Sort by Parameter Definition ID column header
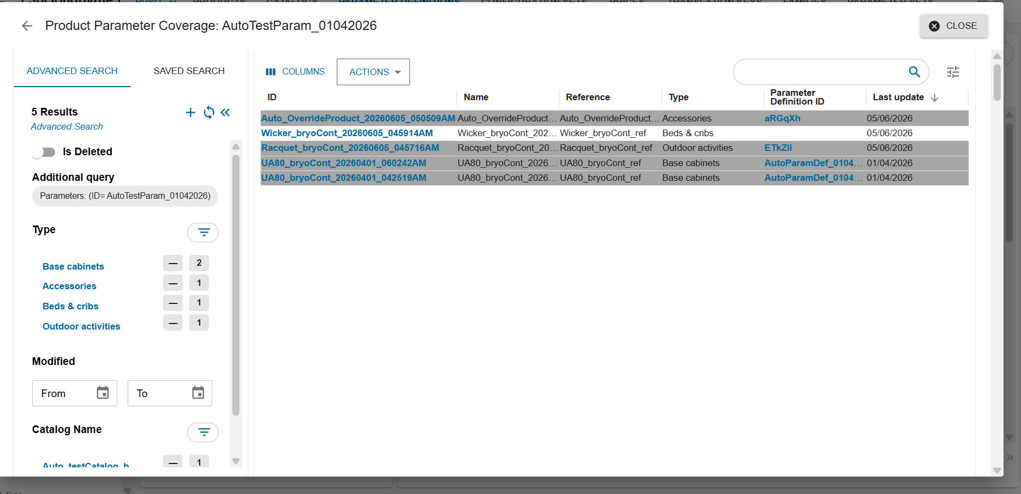 coord(797,97)
